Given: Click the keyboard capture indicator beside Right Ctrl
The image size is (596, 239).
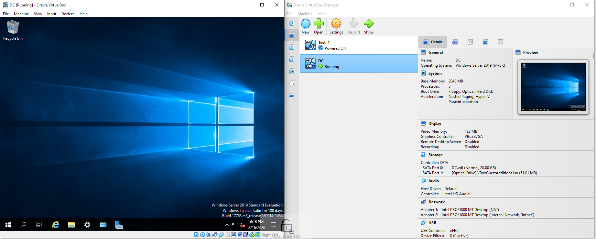Looking at the screenshot, I should [x=258, y=235].
